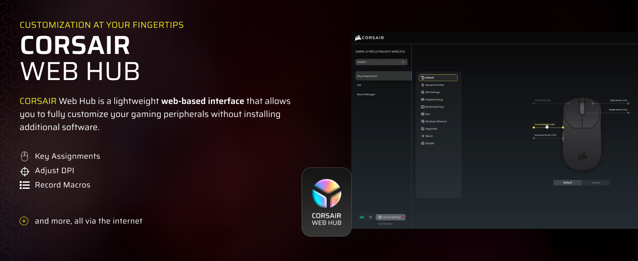The height and width of the screenshot is (261, 638).
Task: Select the Disable option icon
Action: (x=423, y=143)
